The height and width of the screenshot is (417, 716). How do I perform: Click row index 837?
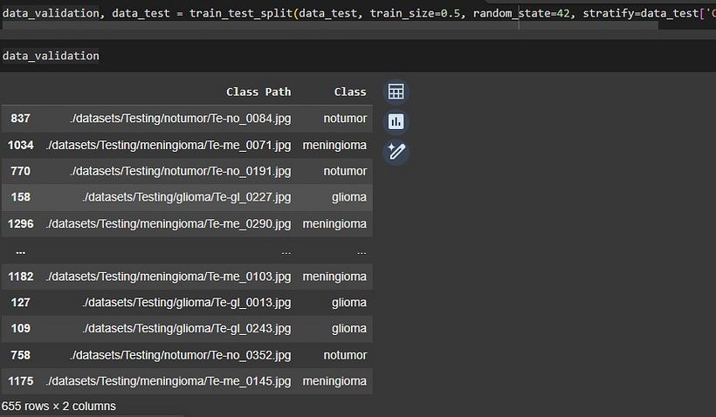(x=21, y=119)
